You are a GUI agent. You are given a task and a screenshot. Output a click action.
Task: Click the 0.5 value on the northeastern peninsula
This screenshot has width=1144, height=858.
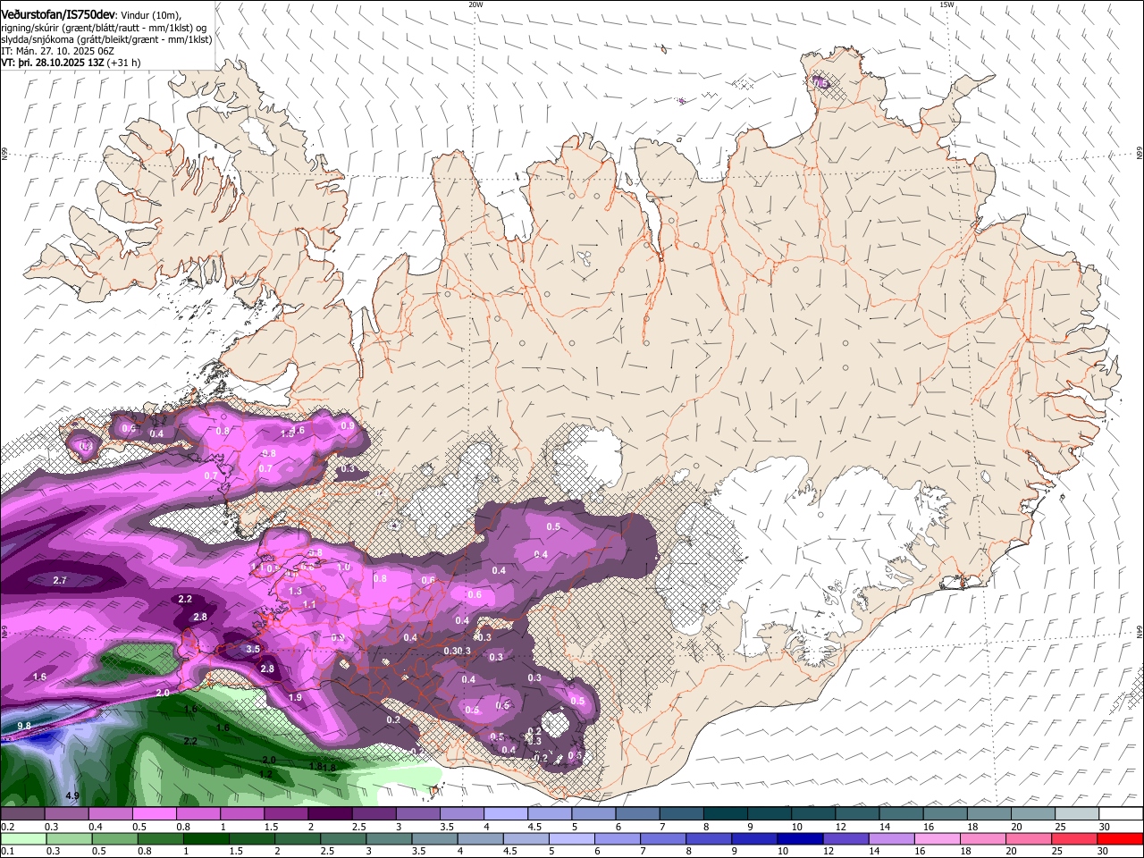820,83
